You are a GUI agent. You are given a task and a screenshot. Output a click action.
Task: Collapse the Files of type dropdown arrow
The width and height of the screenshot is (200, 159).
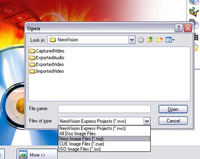(x=147, y=121)
